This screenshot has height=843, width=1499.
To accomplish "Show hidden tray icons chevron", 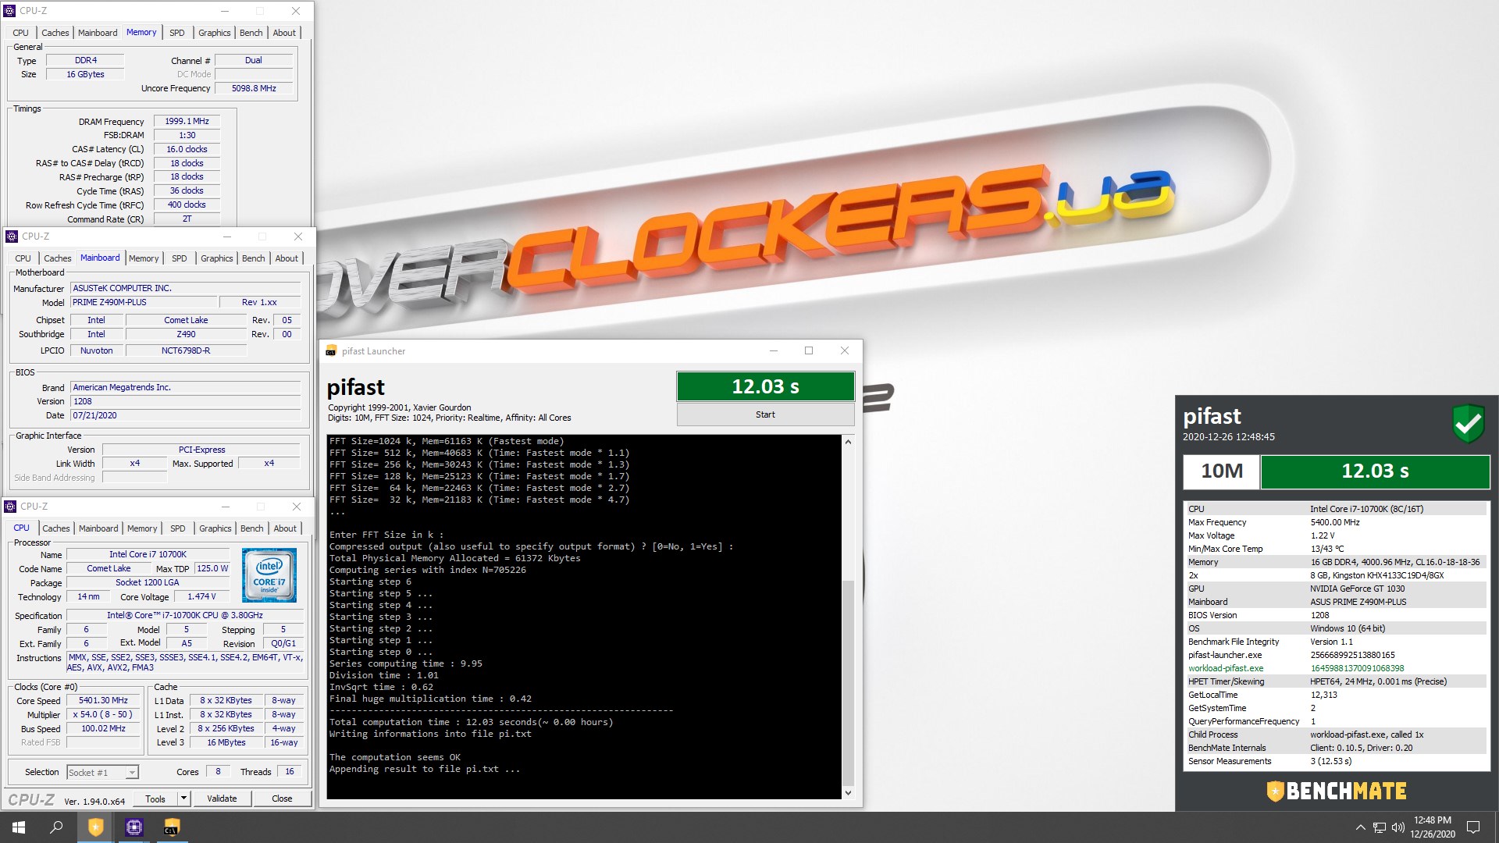I will [1360, 827].
